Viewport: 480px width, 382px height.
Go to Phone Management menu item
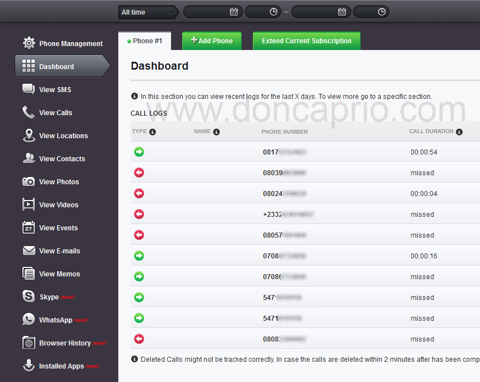62,43
